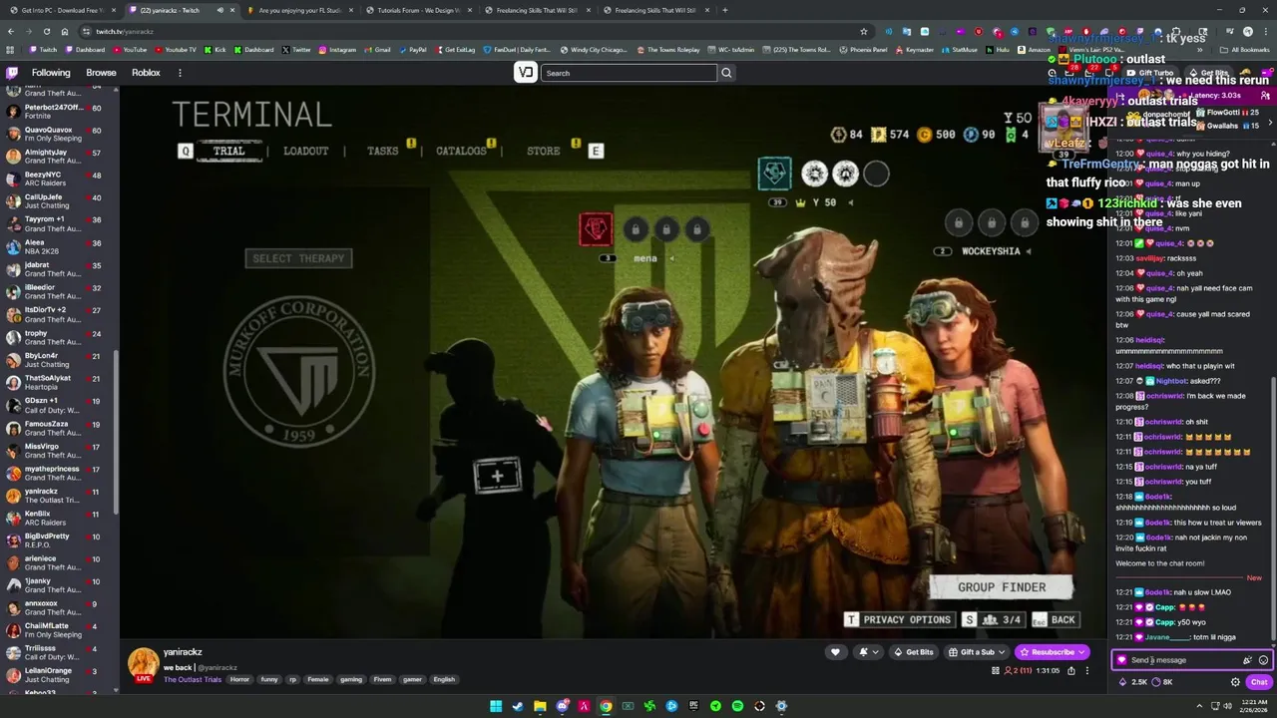Switch to the 'Get Into PC' browser tab

click(x=63, y=10)
